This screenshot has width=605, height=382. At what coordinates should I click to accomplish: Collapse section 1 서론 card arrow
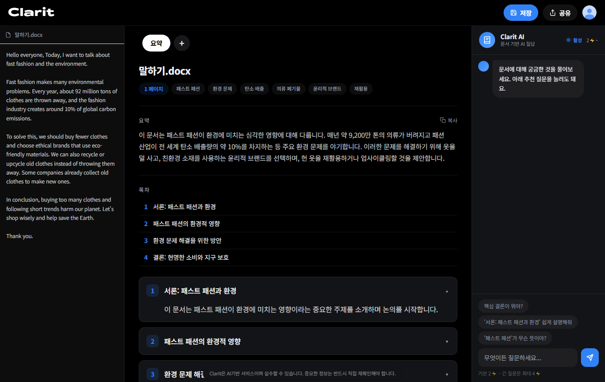[x=447, y=291]
